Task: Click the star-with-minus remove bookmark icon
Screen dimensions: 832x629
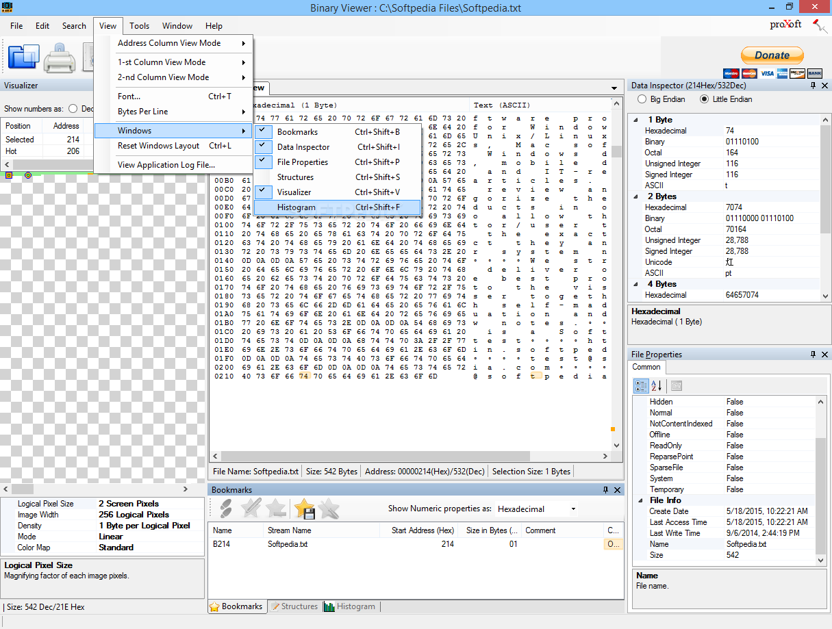Action: click(x=276, y=509)
